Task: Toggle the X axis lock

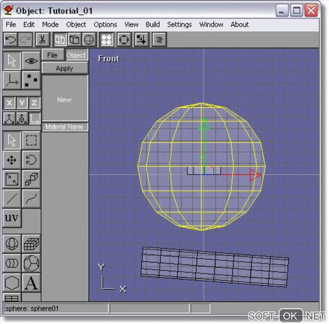Action: click(9, 103)
